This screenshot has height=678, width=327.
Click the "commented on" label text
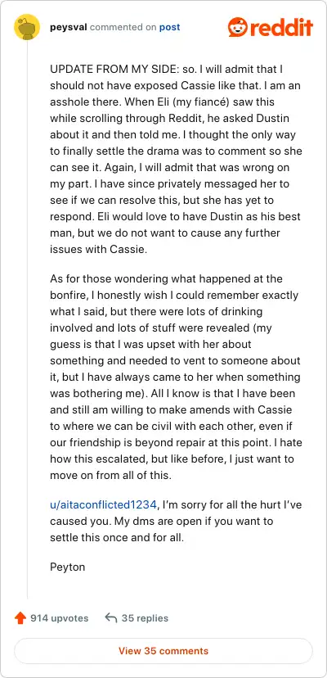pos(123,27)
